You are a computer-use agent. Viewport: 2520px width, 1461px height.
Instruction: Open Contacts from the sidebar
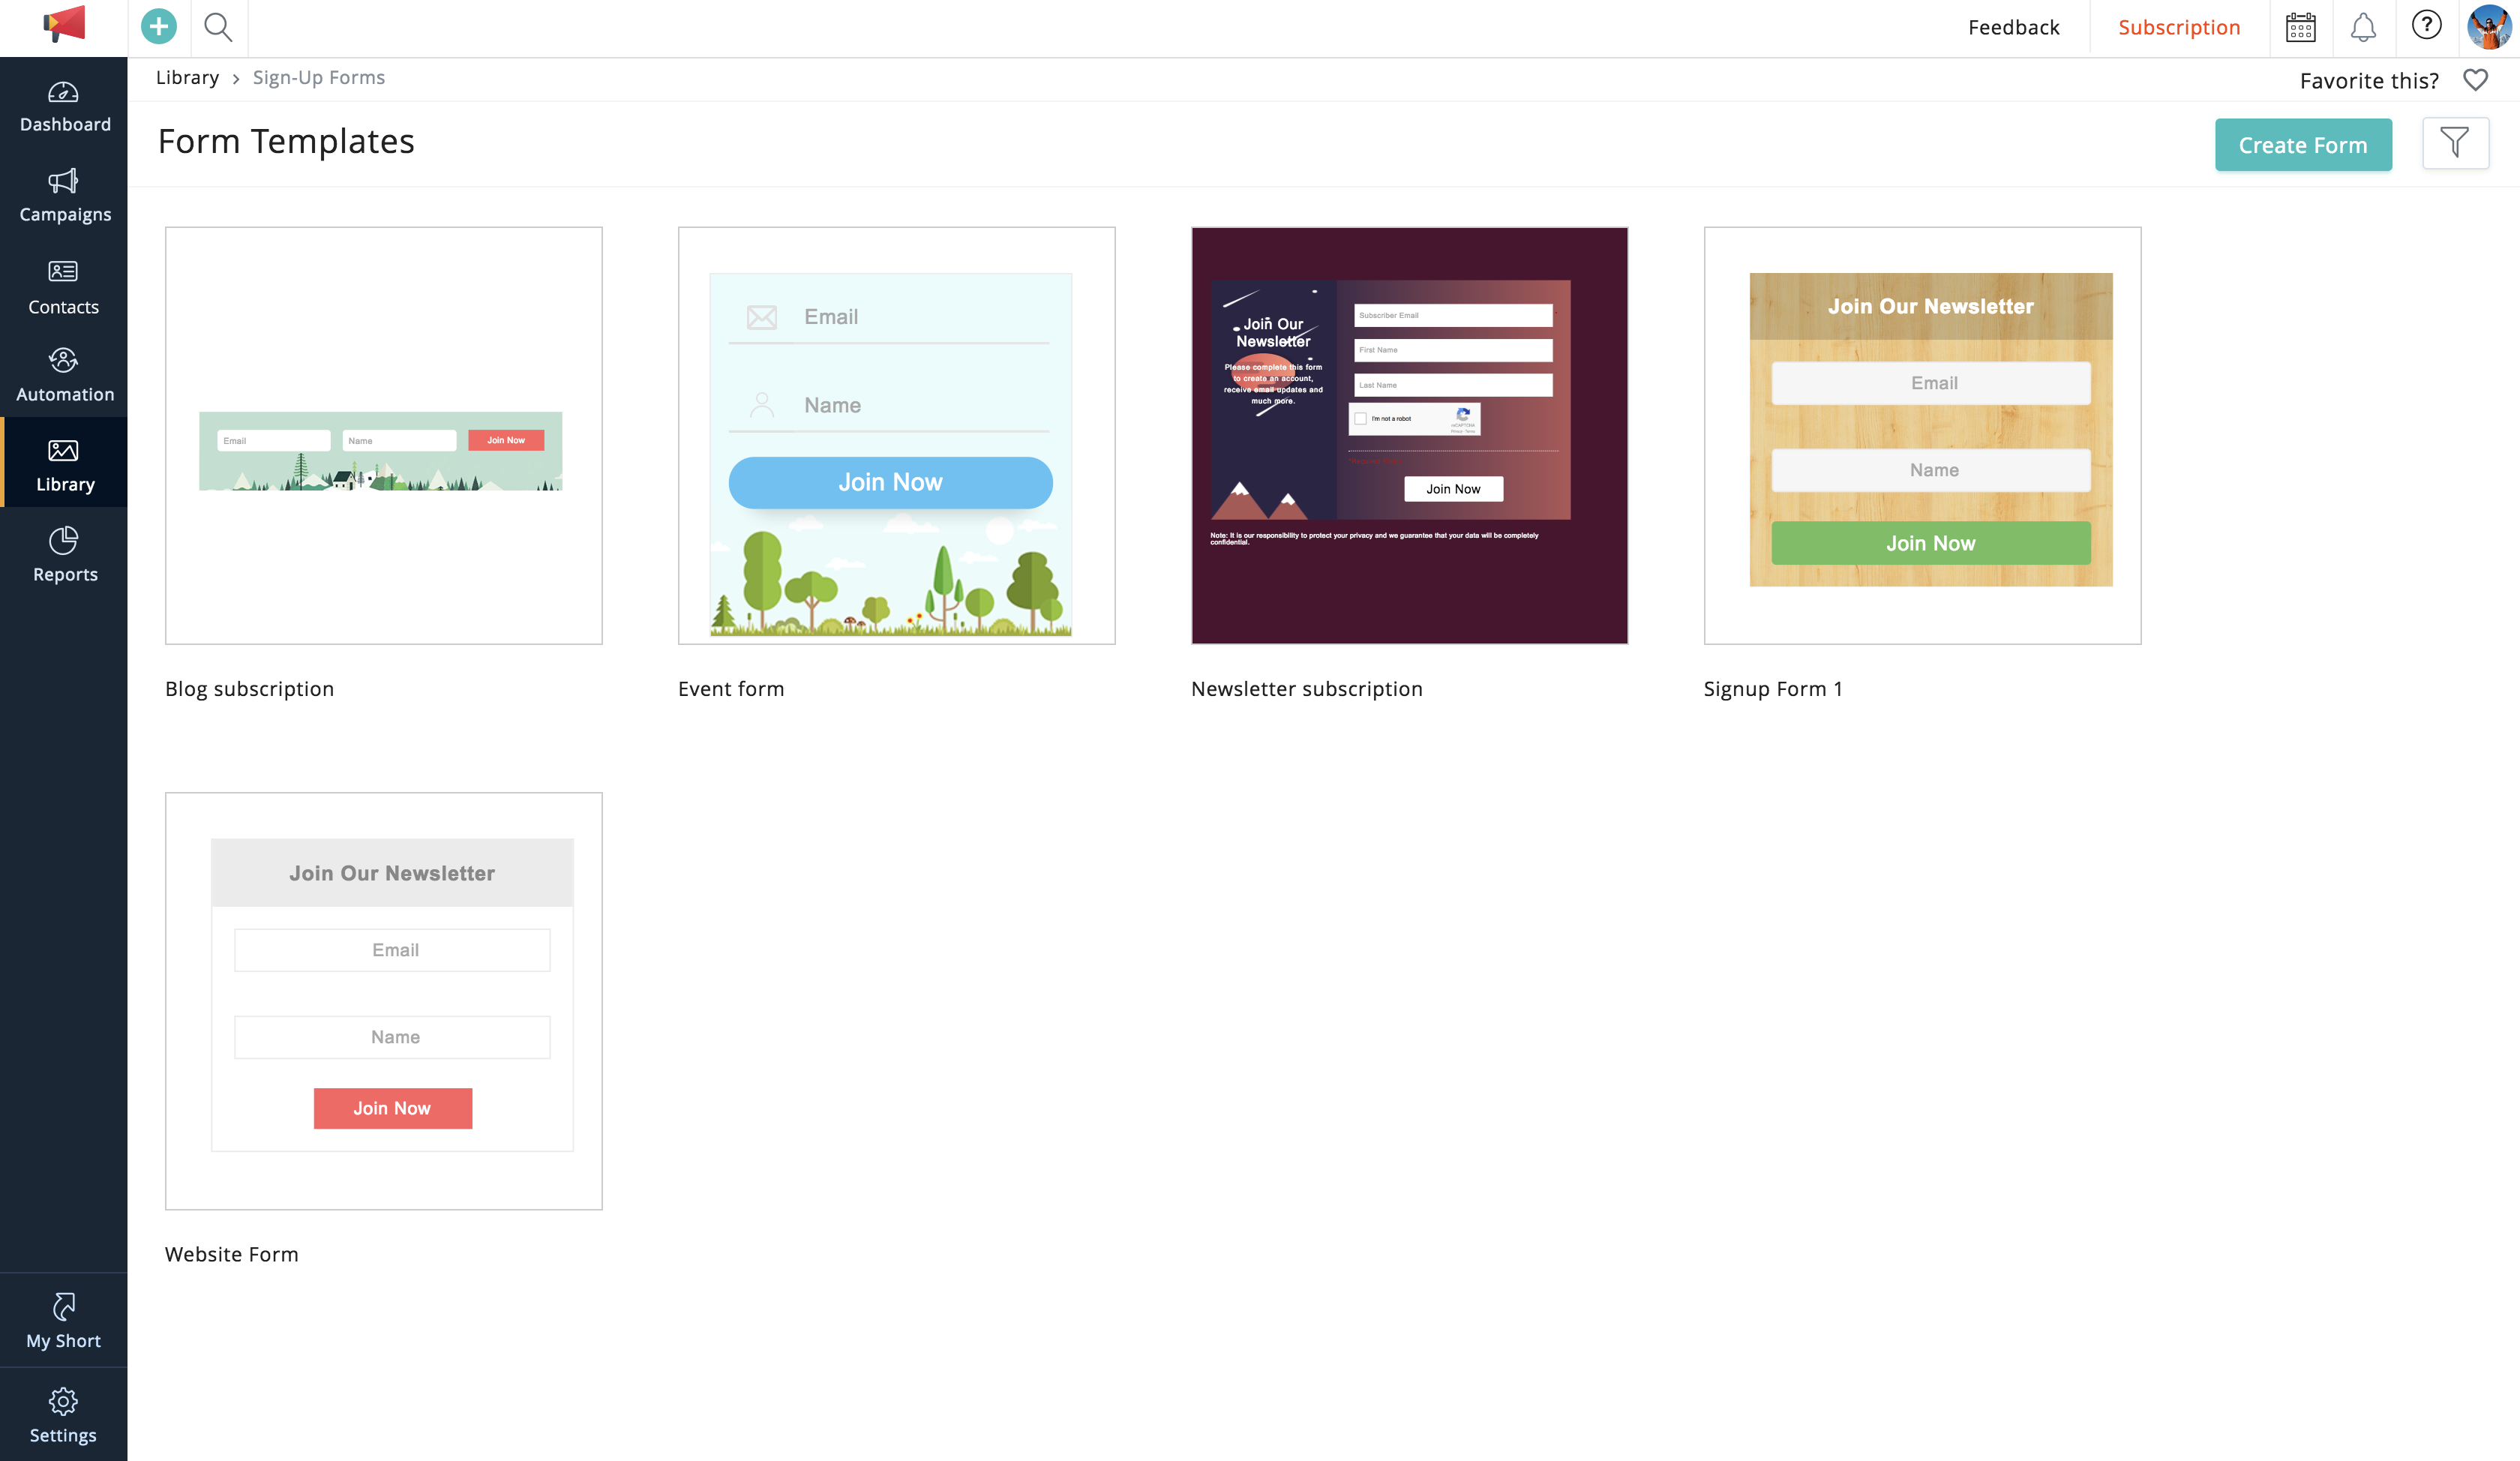pos(64,287)
